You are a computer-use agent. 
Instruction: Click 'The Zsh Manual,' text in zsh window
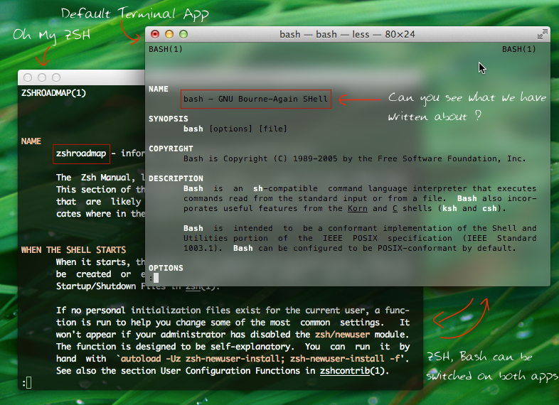pos(95,178)
